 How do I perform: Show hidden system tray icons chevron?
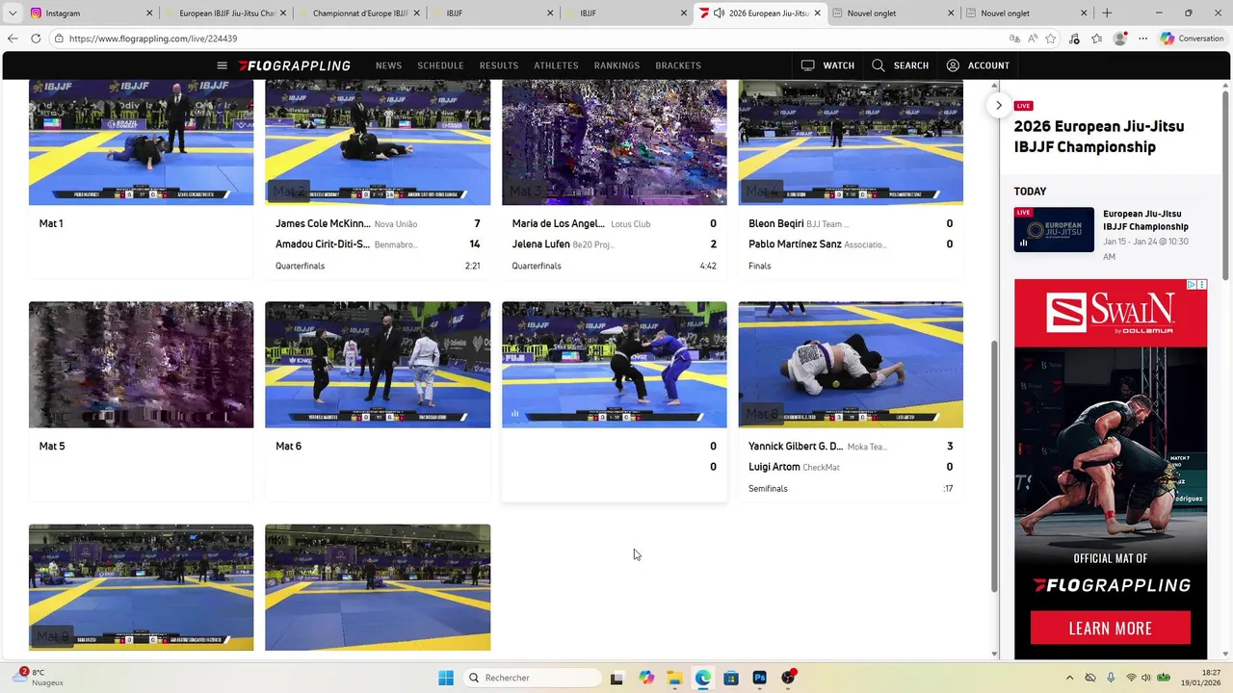coord(1069,678)
